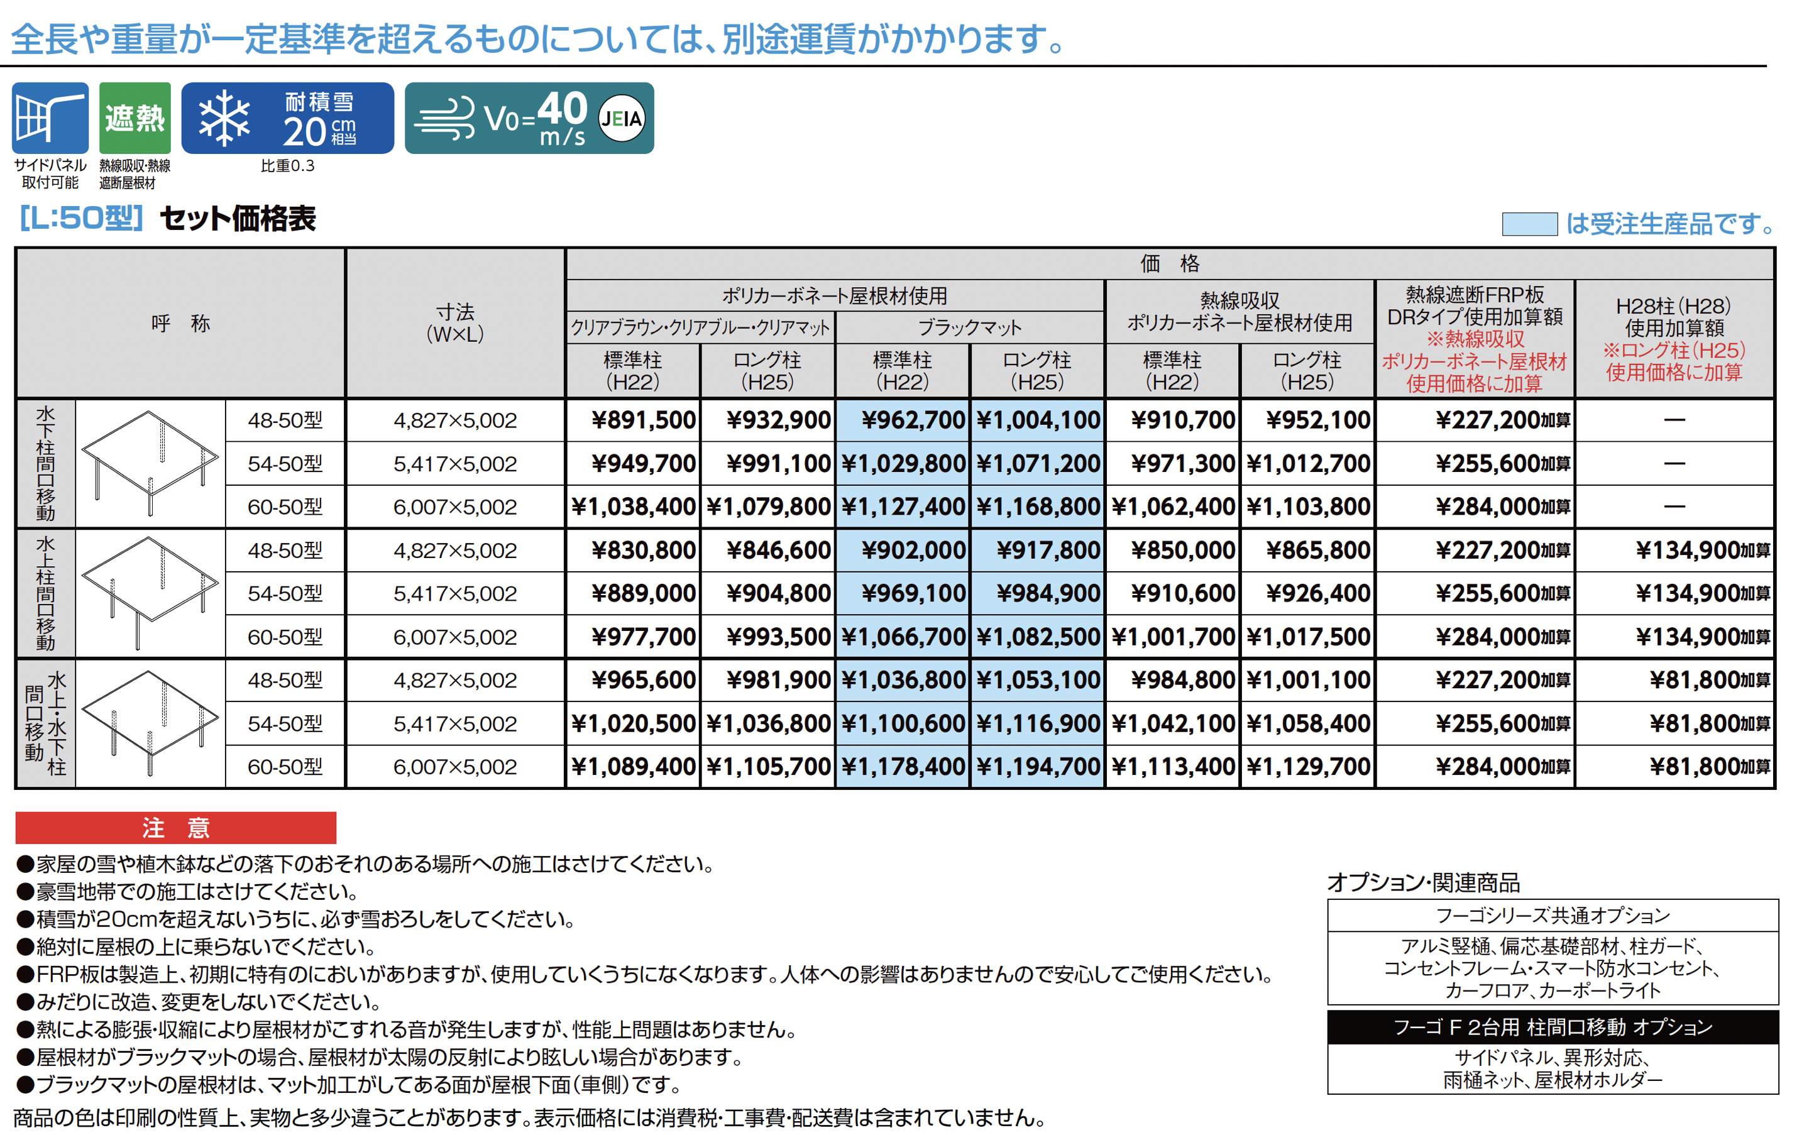Click the [L:50型] title text
The height and width of the screenshot is (1135, 1814).
[x=81, y=217]
